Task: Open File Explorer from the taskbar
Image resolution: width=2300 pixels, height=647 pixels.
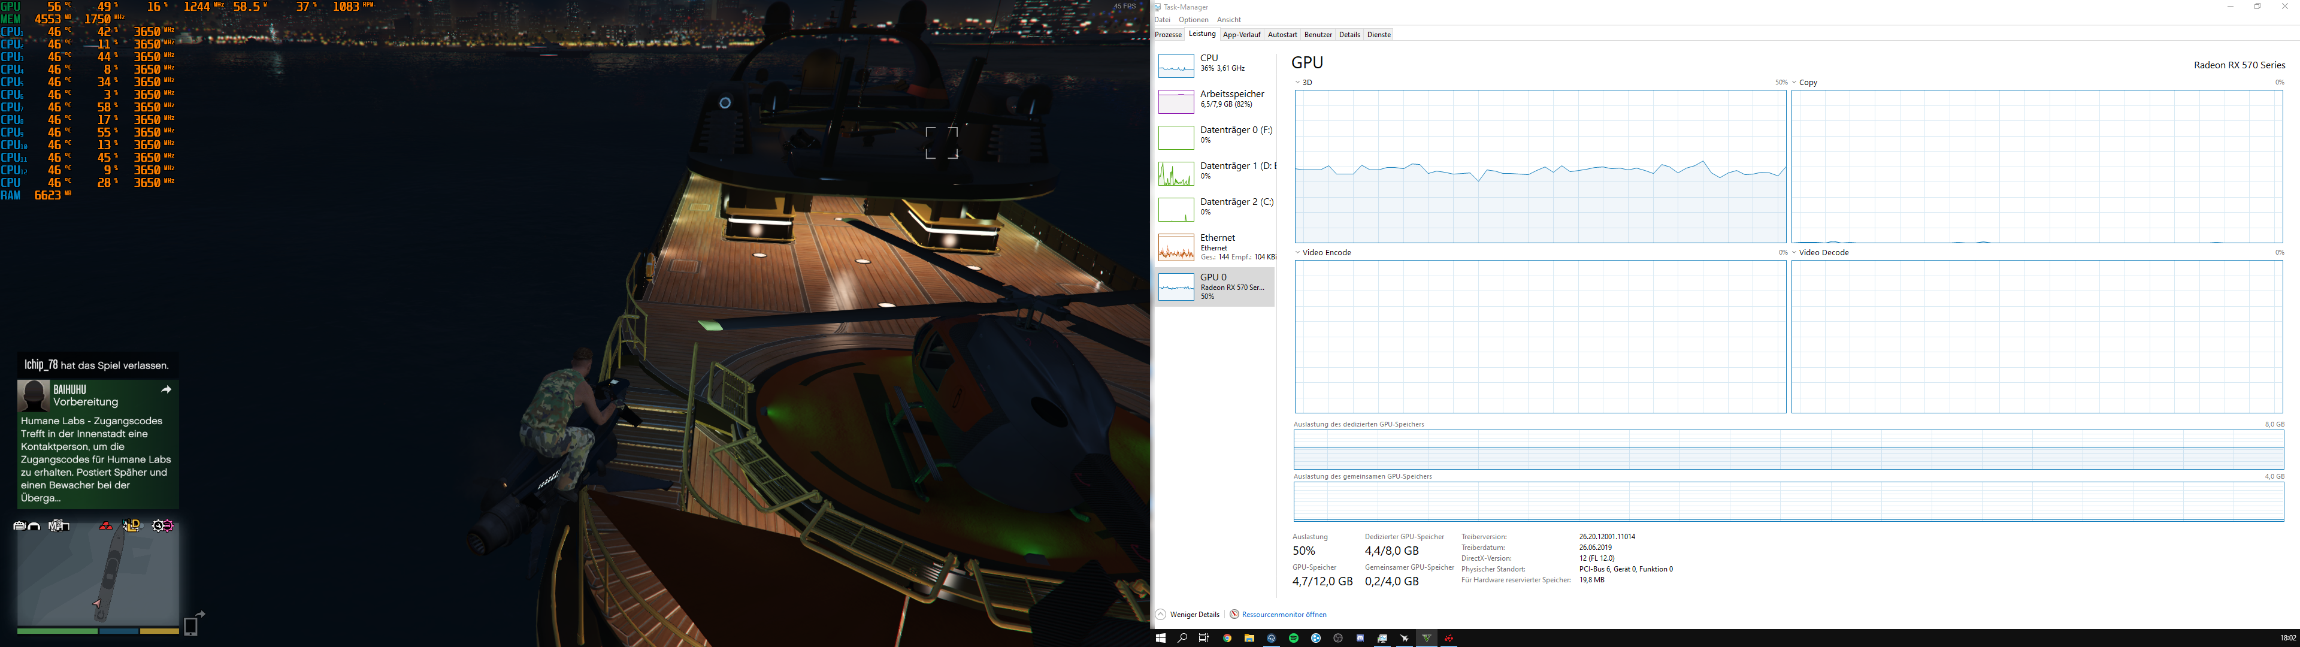Action: click(1249, 638)
